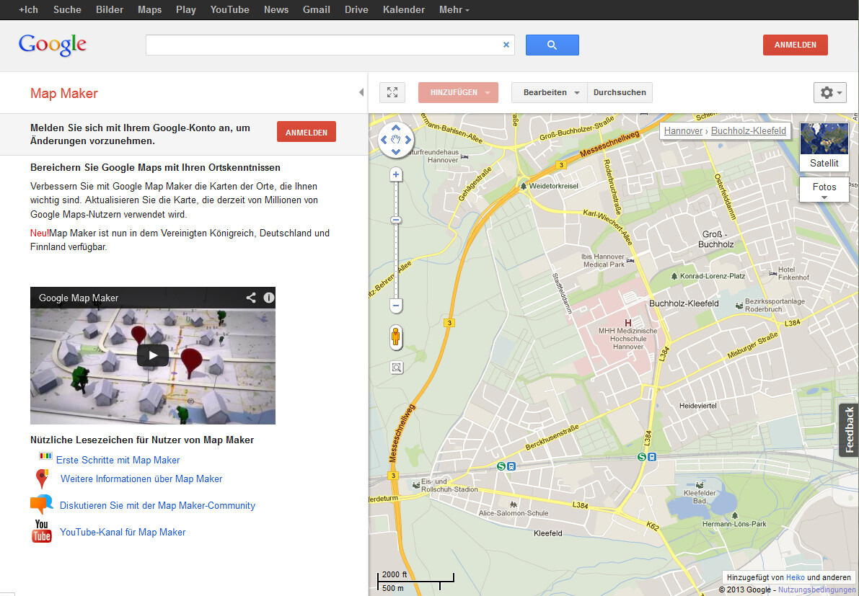Image resolution: width=859 pixels, height=596 pixels.
Task: Open Gmail in the top bar
Action: tap(317, 10)
